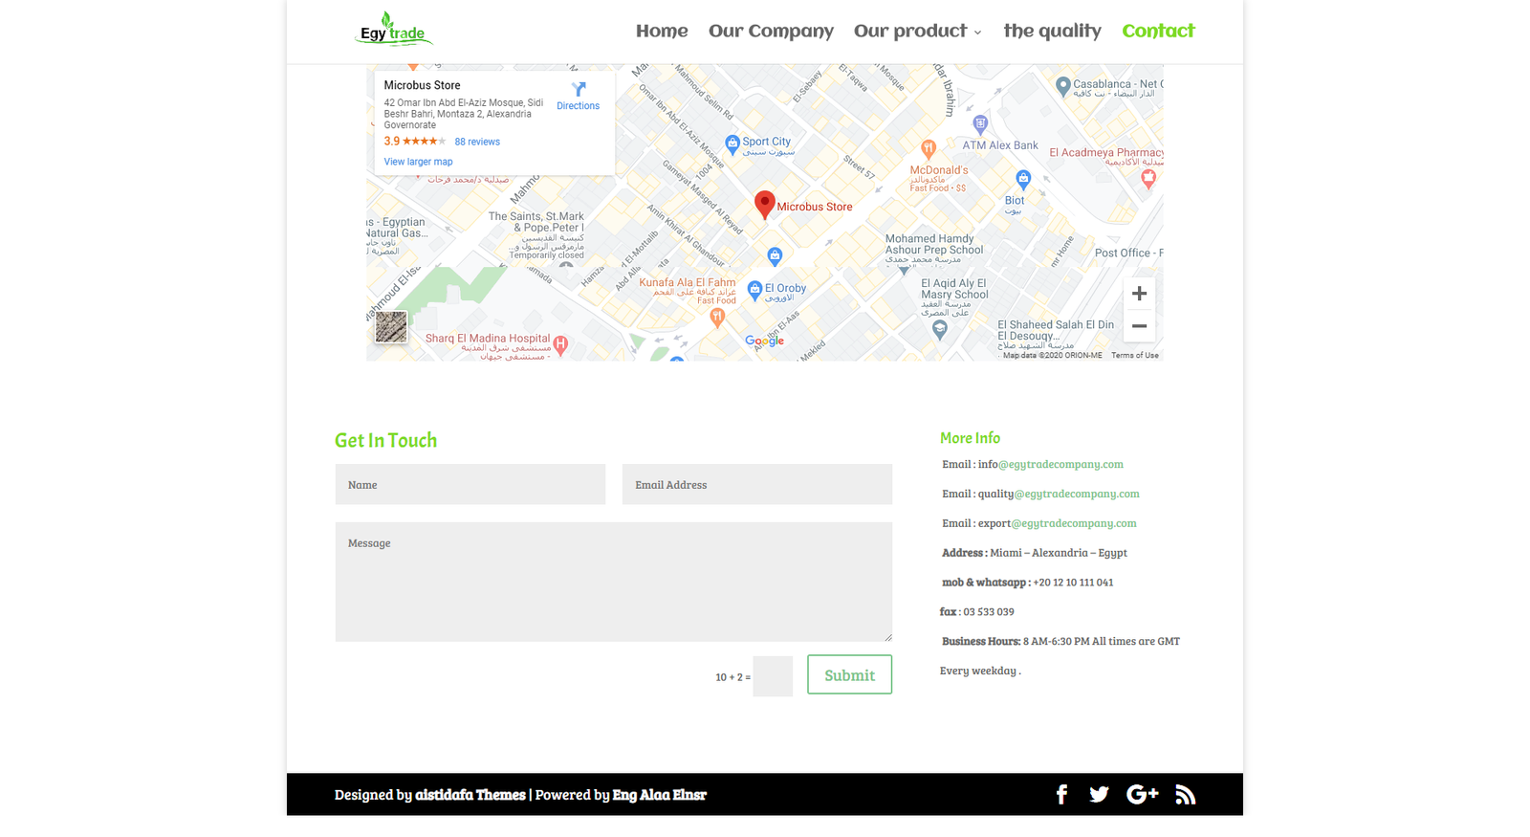Click View larger map link

click(x=418, y=162)
